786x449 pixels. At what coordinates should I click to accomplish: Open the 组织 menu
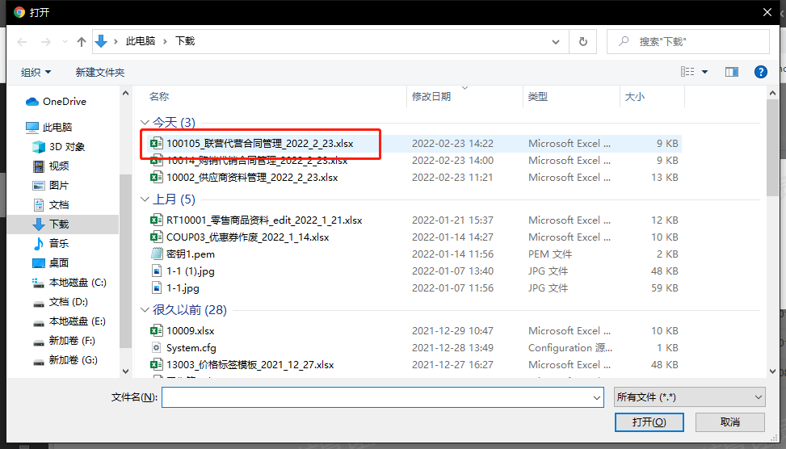tap(36, 72)
